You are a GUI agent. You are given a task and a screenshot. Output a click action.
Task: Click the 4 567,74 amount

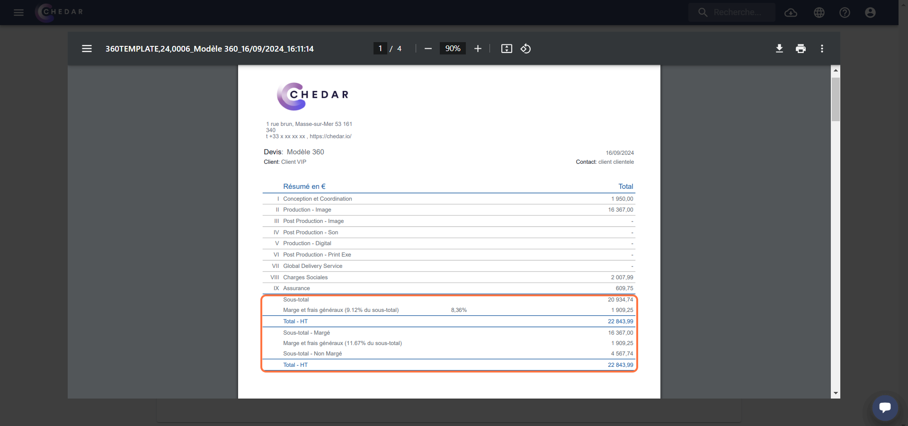(x=622, y=354)
